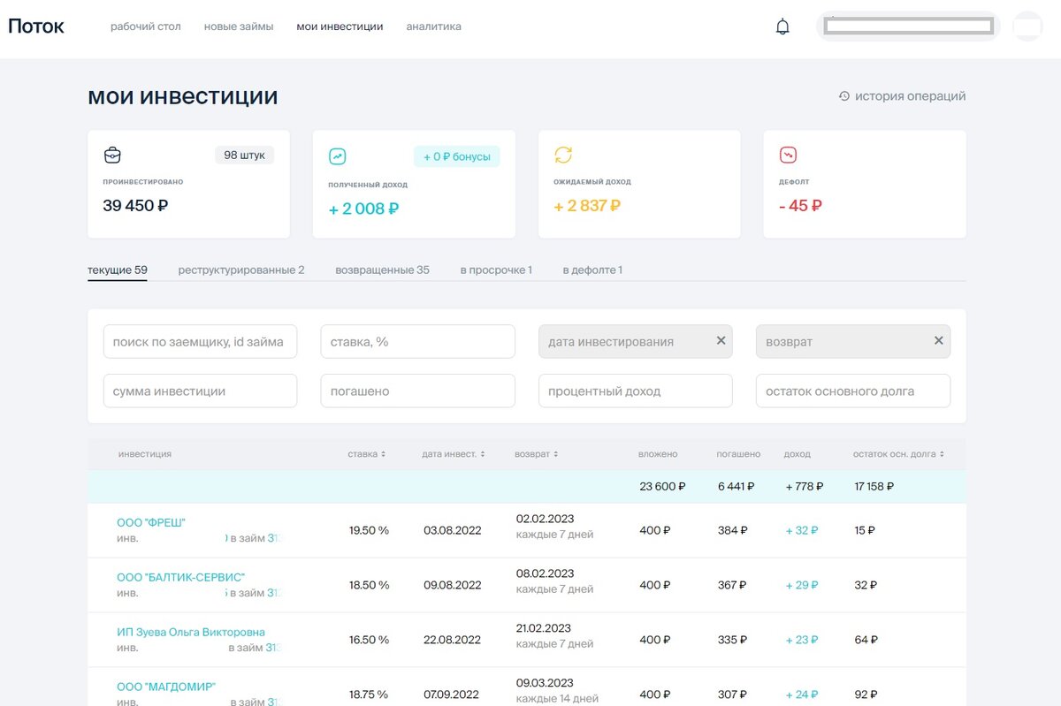Click the 22.08.2022 investment date
Image resolution: width=1061 pixels, height=706 pixels.
453,641
